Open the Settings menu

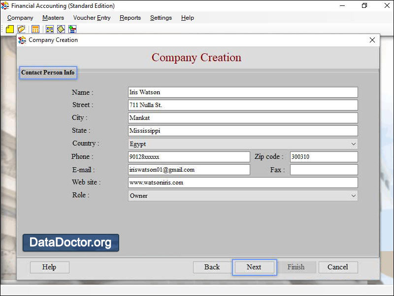tap(161, 18)
